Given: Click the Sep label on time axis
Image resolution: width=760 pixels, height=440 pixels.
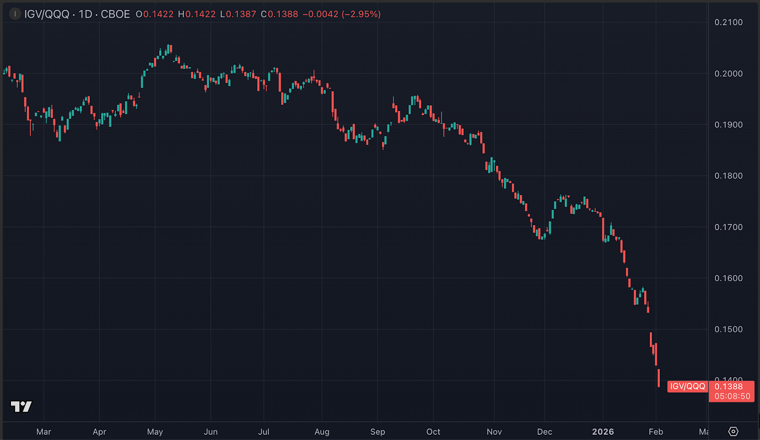Looking at the screenshot, I should coord(377,432).
